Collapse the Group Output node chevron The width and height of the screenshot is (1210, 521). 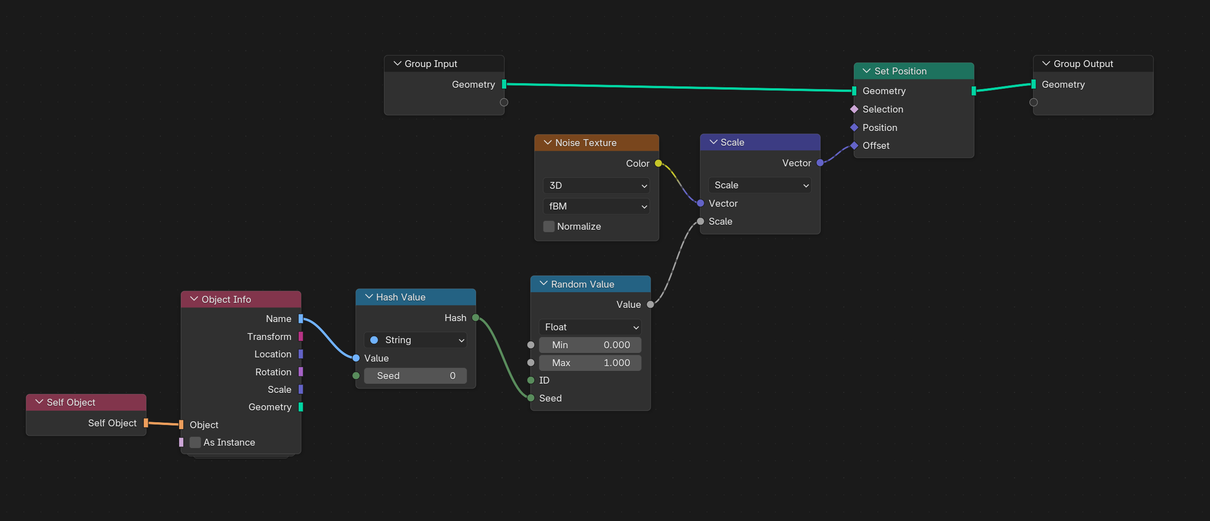1046,63
